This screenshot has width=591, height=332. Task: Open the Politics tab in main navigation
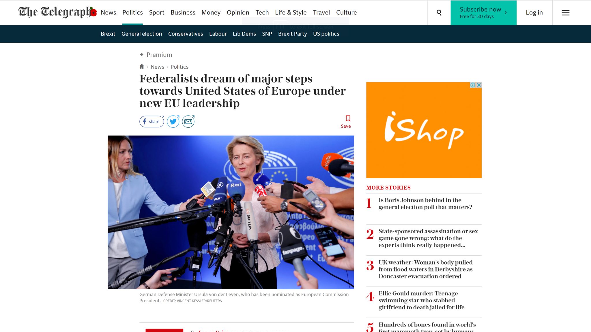(x=132, y=12)
